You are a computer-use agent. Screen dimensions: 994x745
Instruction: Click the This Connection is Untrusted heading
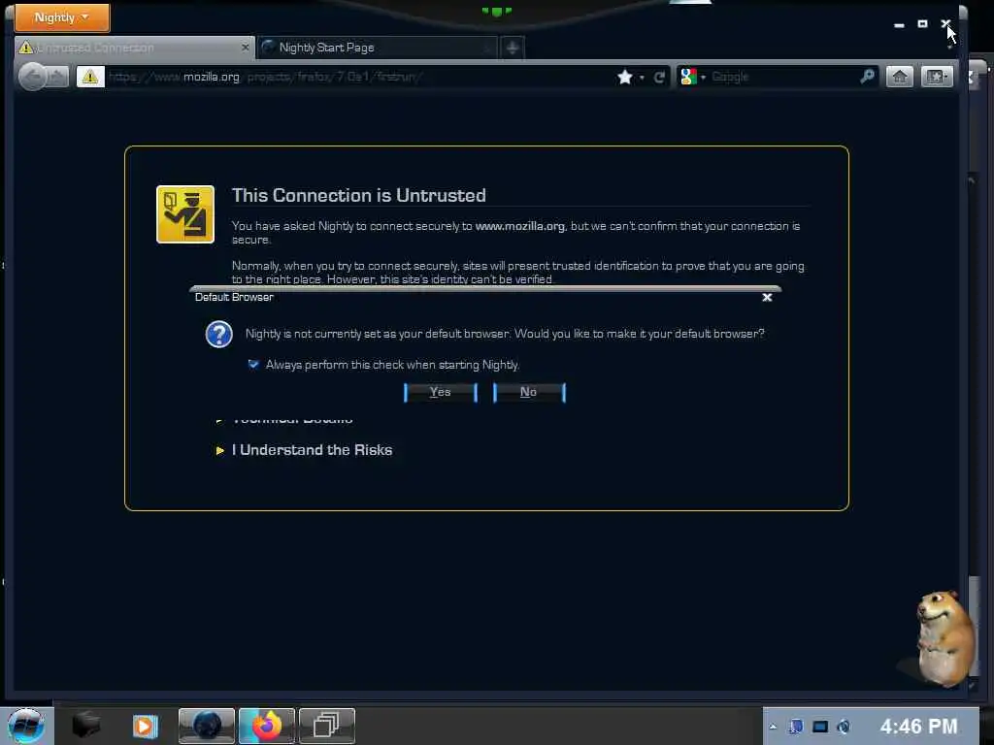359,195
